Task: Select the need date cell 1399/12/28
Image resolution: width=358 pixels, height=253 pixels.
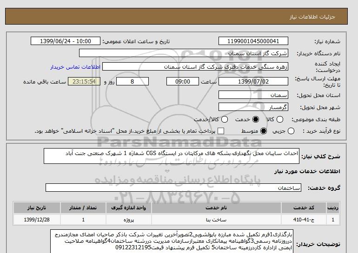Action: click(37, 220)
